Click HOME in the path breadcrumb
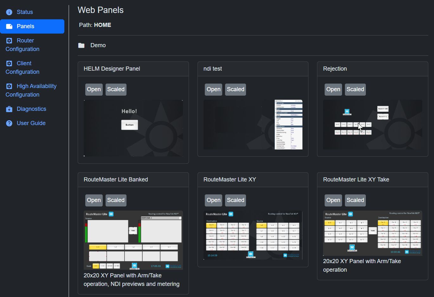The height and width of the screenshot is (297, 434). (x=102, y=25)
